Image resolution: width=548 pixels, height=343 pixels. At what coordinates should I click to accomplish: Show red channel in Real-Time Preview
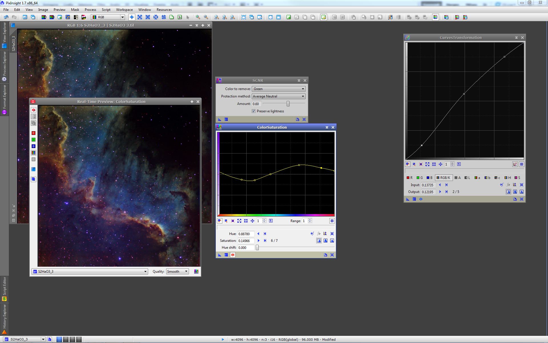click(x=33, y=133)
